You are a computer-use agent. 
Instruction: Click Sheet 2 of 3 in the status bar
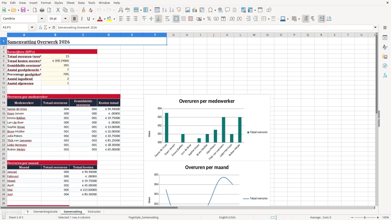click(16, 217)
